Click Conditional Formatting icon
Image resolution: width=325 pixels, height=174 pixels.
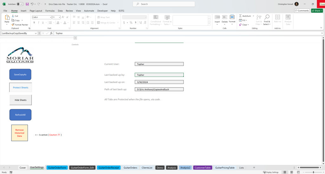click(x=156, y=17)
